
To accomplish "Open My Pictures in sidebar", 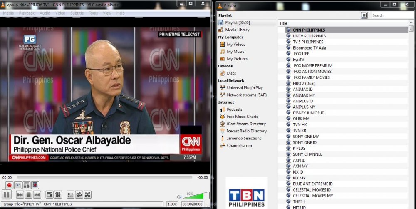I will [x=237, y=59].
